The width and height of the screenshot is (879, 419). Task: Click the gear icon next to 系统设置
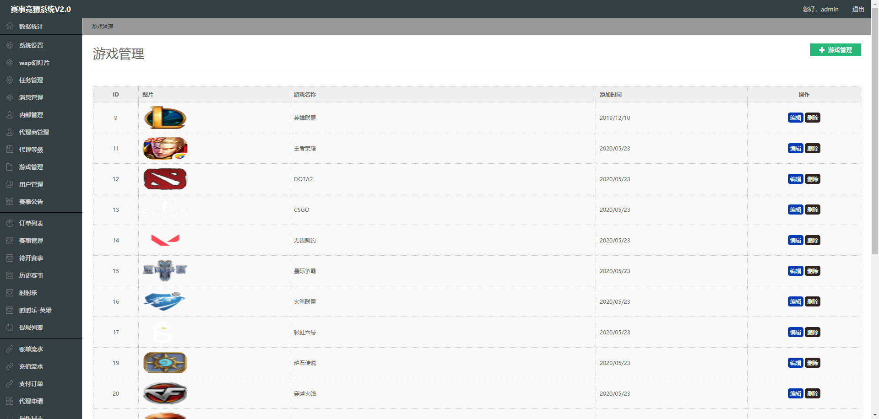pyautogui.click(x=10, y=45)
